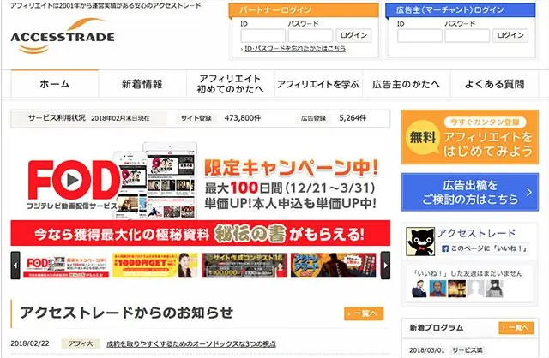Click the アクセストレード Facebook page title
Image resolution: width=549 pixels, height=358 pixels.
tap(477, 233)
